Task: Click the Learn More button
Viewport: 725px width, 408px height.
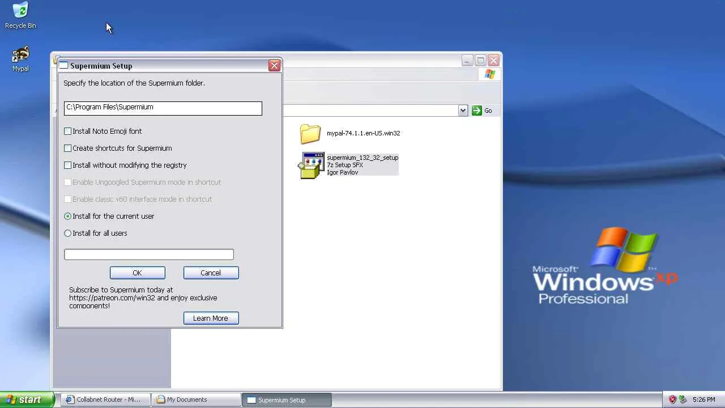Action: click(211, 318)
